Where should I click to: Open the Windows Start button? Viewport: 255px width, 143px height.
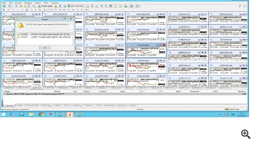(3, 115)
